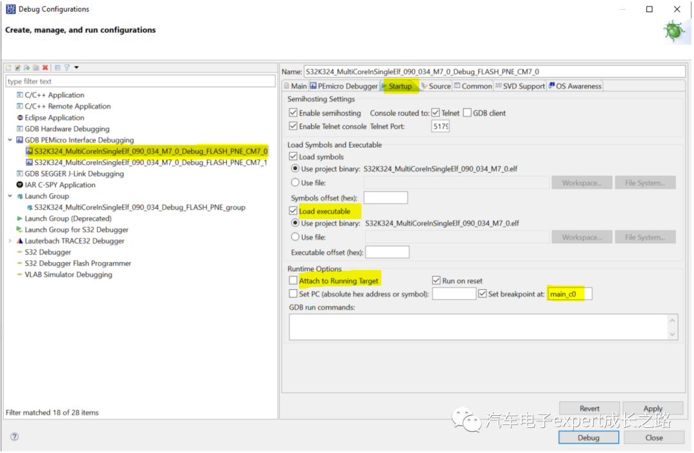This screenshot has height=453, width=694.
Task: Select Use file radio under Load executable
Action: point(295,236)
